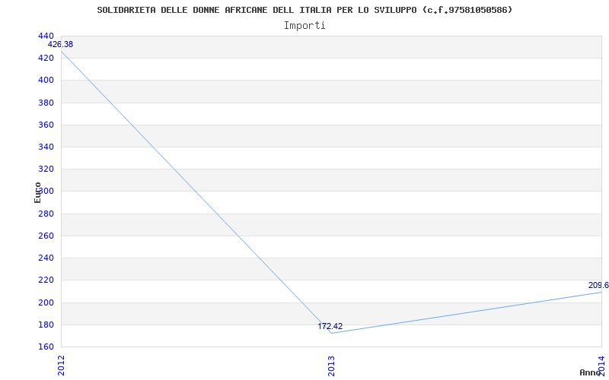Click the 340 y-axis tick label
Screen dimensions: 609x380
(46, 147)
